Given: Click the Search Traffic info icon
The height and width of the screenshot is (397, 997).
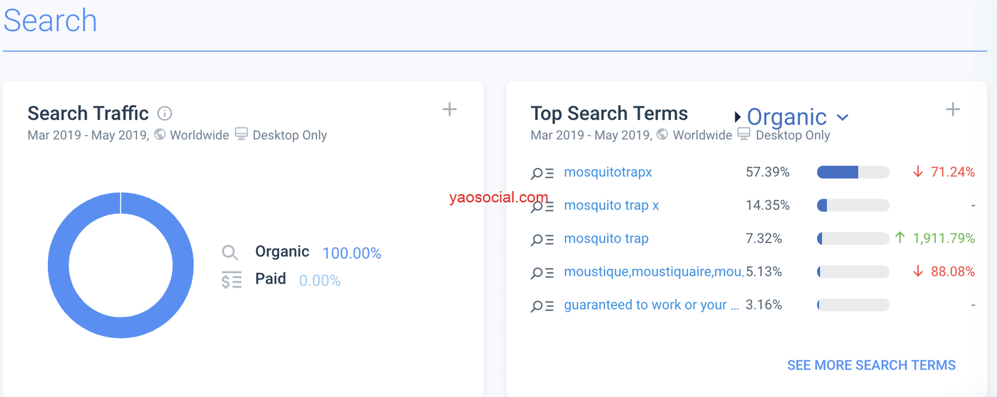Looking at the screenshot, I should coord(165,113).
